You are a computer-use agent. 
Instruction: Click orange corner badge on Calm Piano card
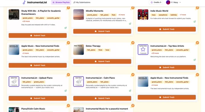pos(133,74)
